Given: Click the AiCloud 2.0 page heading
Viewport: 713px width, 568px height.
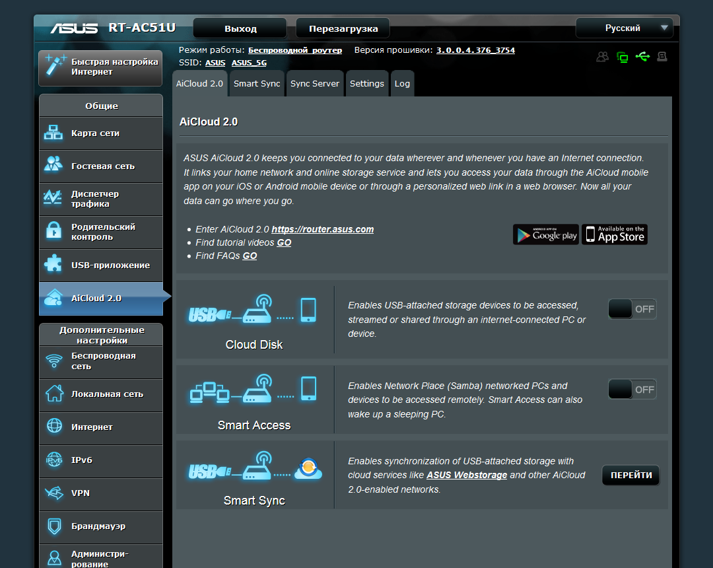Looking at the screenshot, I should pos(208,122).
